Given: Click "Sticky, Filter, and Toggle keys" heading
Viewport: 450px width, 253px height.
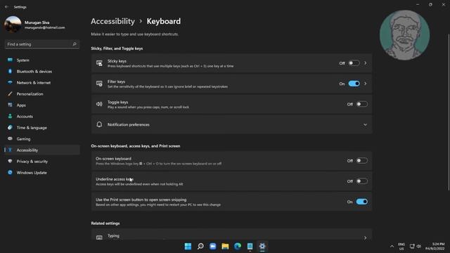Looking at the screenshot, I should pyautogui.click(x=117, y=48).
